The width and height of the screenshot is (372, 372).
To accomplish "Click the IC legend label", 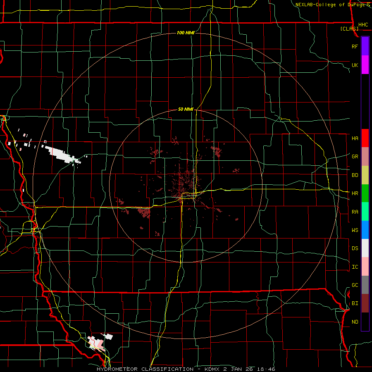I will pos(355,267).
